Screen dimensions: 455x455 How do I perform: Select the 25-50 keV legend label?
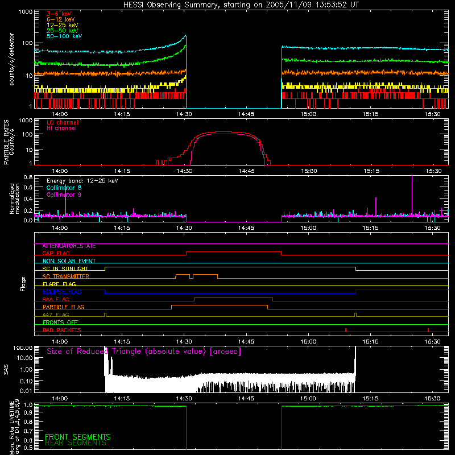pyautogui.click(x=63, y=31)
